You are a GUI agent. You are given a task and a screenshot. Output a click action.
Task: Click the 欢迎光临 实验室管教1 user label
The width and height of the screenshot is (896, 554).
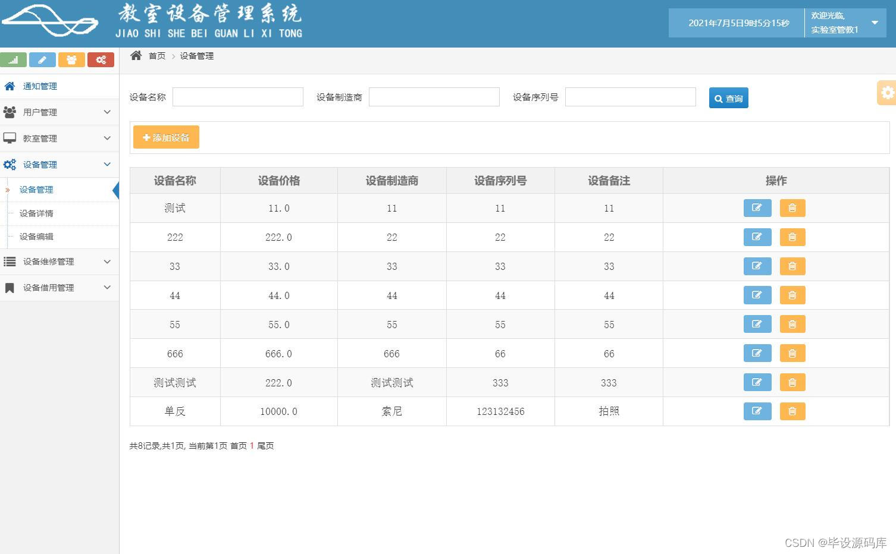pos(835,23)
